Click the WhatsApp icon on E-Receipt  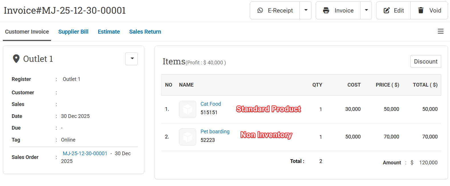(260, 11)
